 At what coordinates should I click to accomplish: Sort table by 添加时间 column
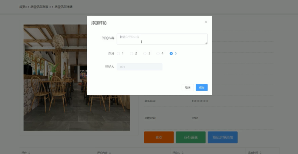click(260, 152)
